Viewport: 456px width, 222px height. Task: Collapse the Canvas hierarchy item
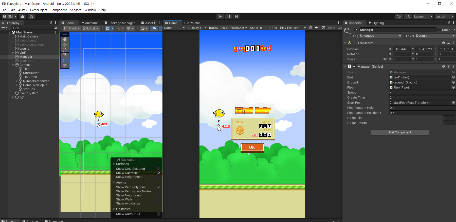pos(13,65)
